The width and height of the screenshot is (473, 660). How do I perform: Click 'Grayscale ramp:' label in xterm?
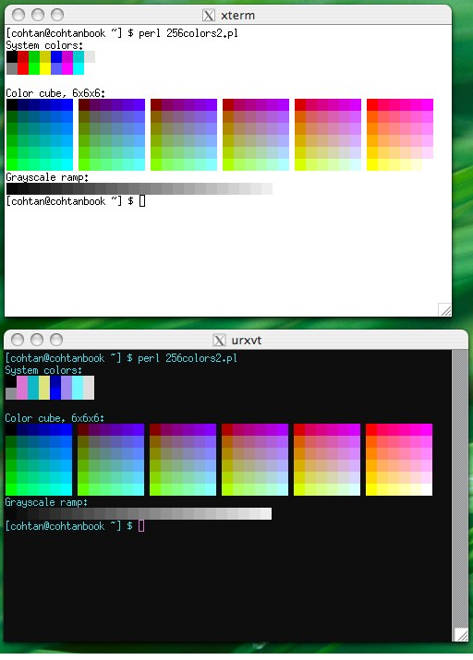click(x=47, y=177)
